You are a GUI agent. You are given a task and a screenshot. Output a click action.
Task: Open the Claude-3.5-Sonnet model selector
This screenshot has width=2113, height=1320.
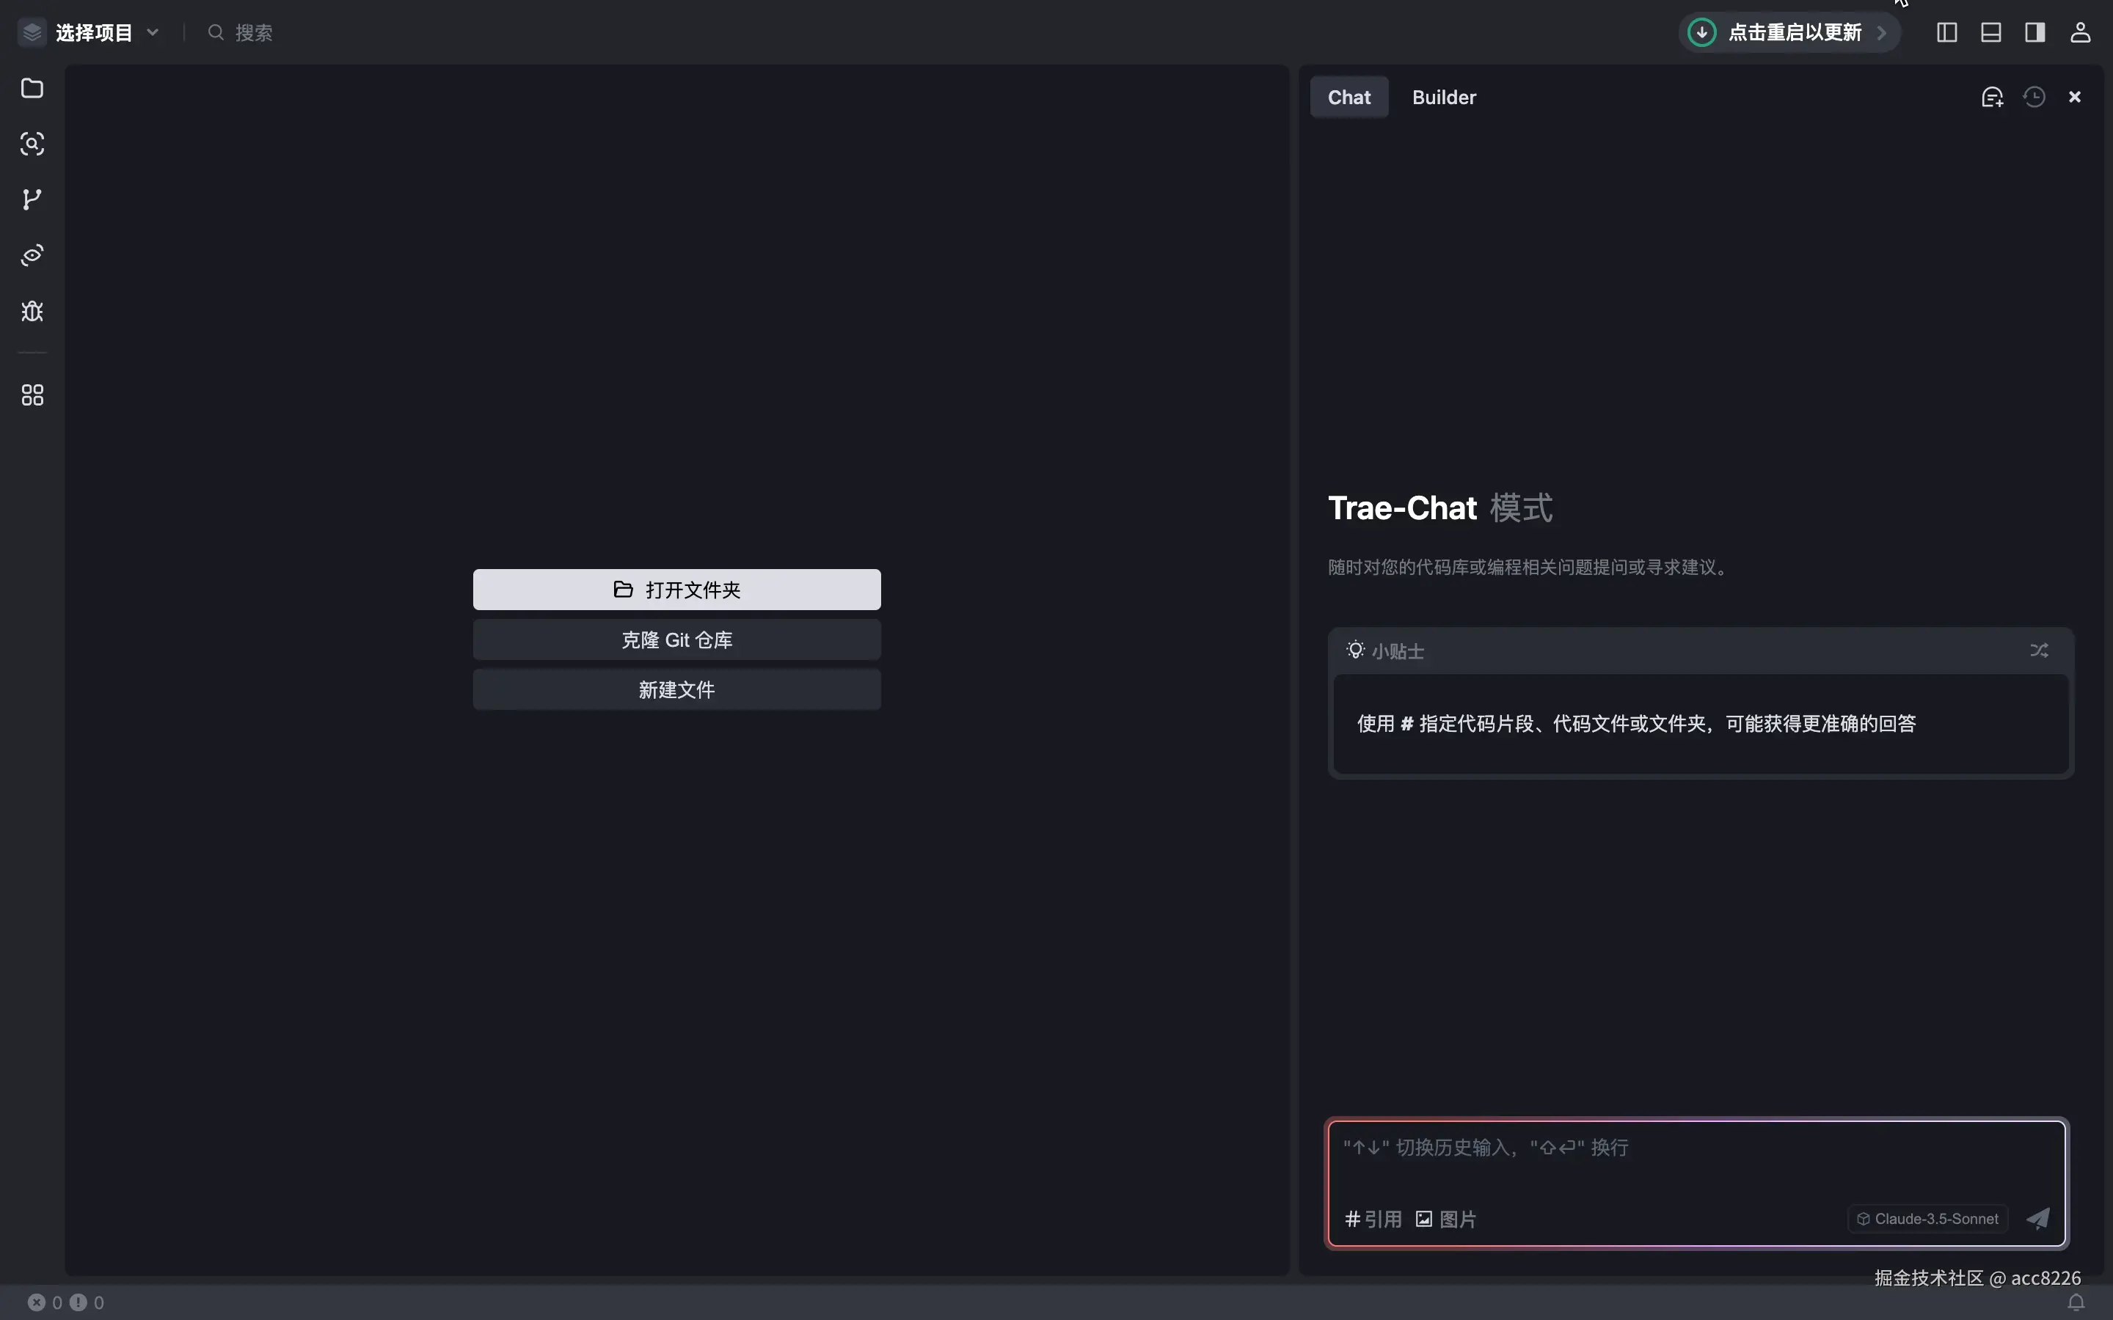(1927, 1219)
